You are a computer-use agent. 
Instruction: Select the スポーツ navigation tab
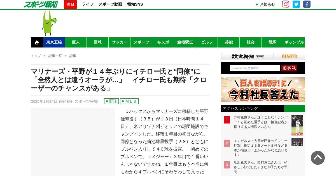click(x=141, y=42)
